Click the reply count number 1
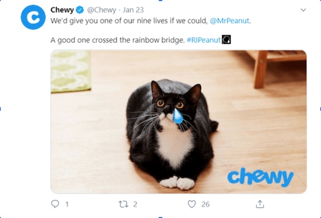This screenshot has height=218, width=321. click(67, 204)
